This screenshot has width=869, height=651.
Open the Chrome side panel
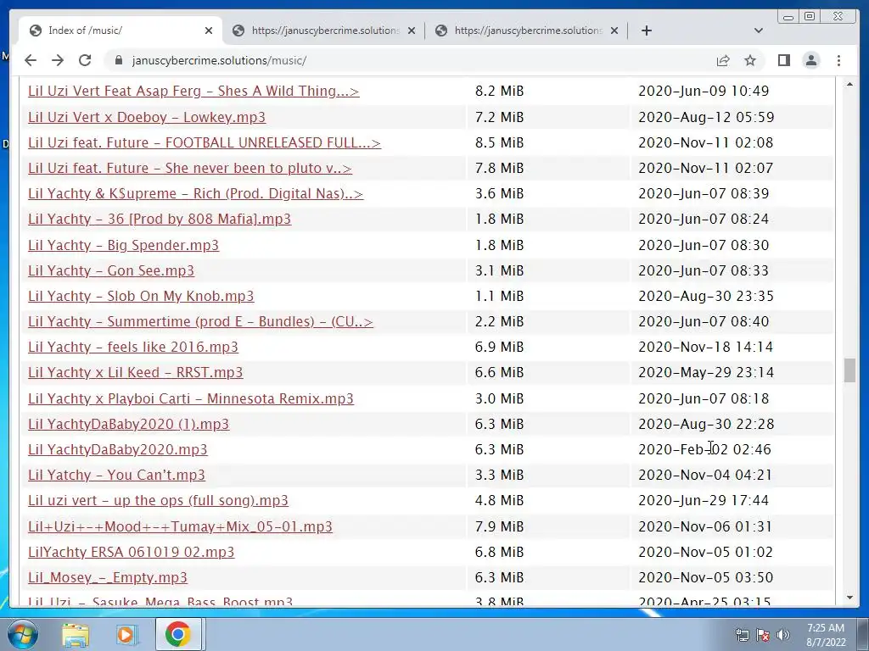(x=783, y=60)
